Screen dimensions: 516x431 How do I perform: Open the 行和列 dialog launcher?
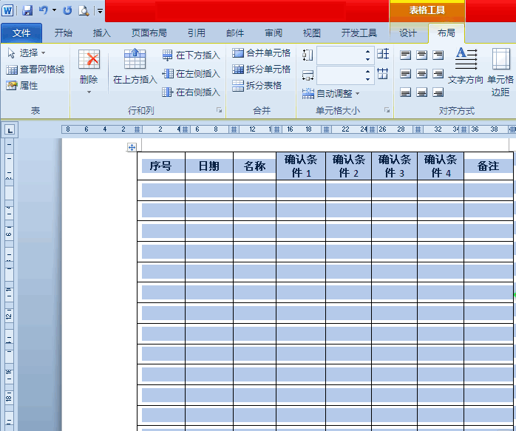(219, 110)
